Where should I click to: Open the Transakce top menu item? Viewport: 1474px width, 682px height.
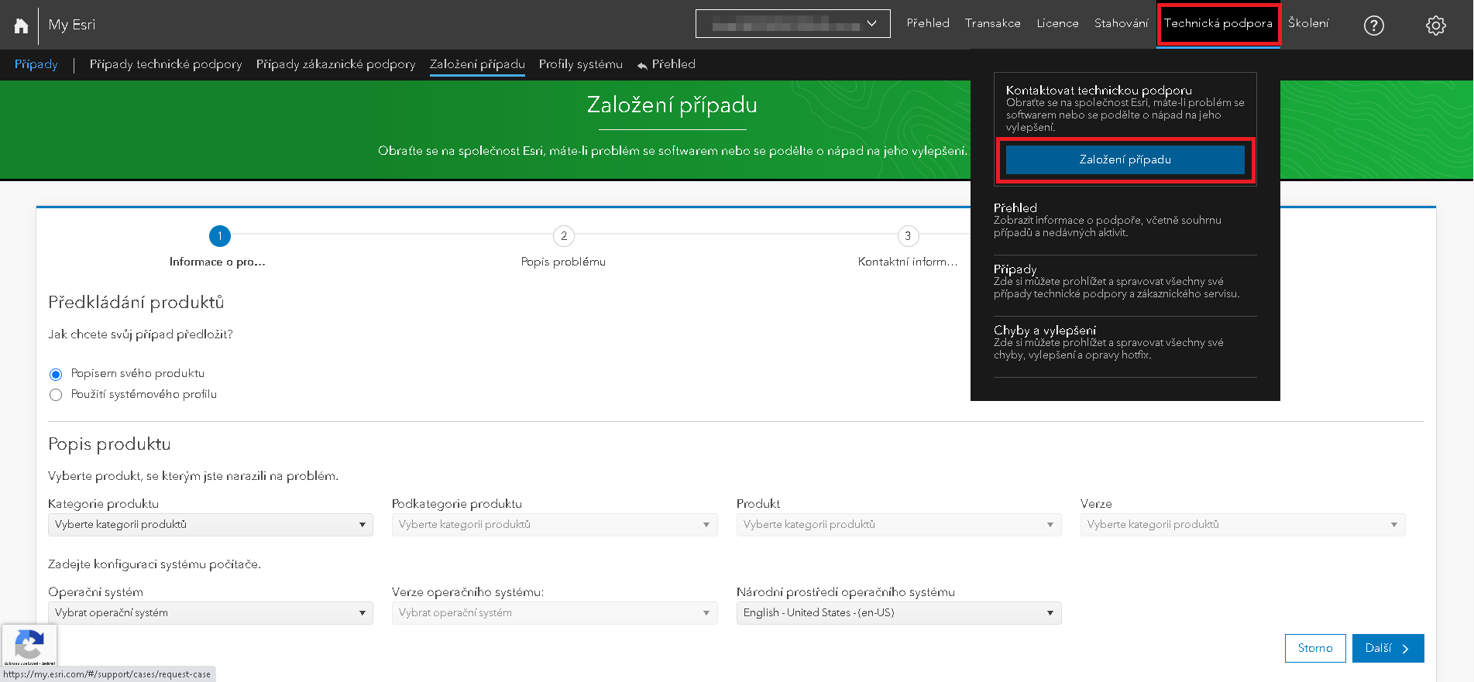(992, 23)
